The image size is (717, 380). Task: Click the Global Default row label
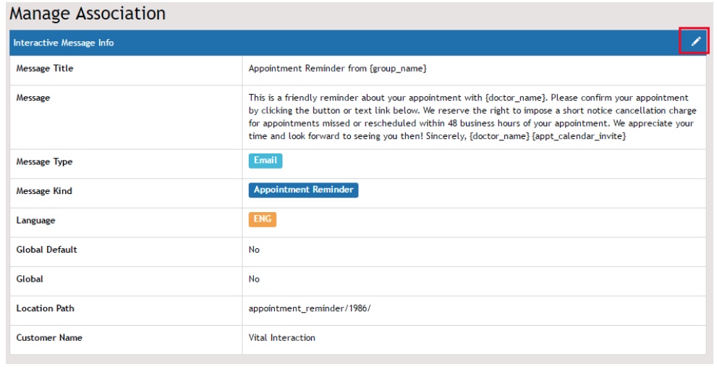[46, 250]
